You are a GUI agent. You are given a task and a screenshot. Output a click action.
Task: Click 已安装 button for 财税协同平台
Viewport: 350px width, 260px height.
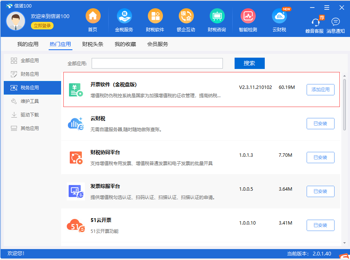321,158
